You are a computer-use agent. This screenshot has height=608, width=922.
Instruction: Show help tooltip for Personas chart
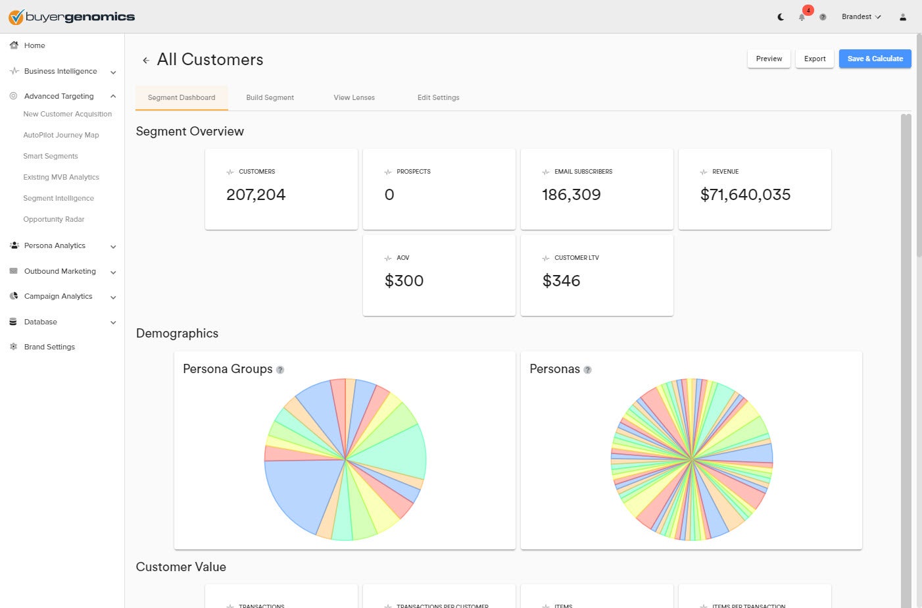[x=588, y=370]
